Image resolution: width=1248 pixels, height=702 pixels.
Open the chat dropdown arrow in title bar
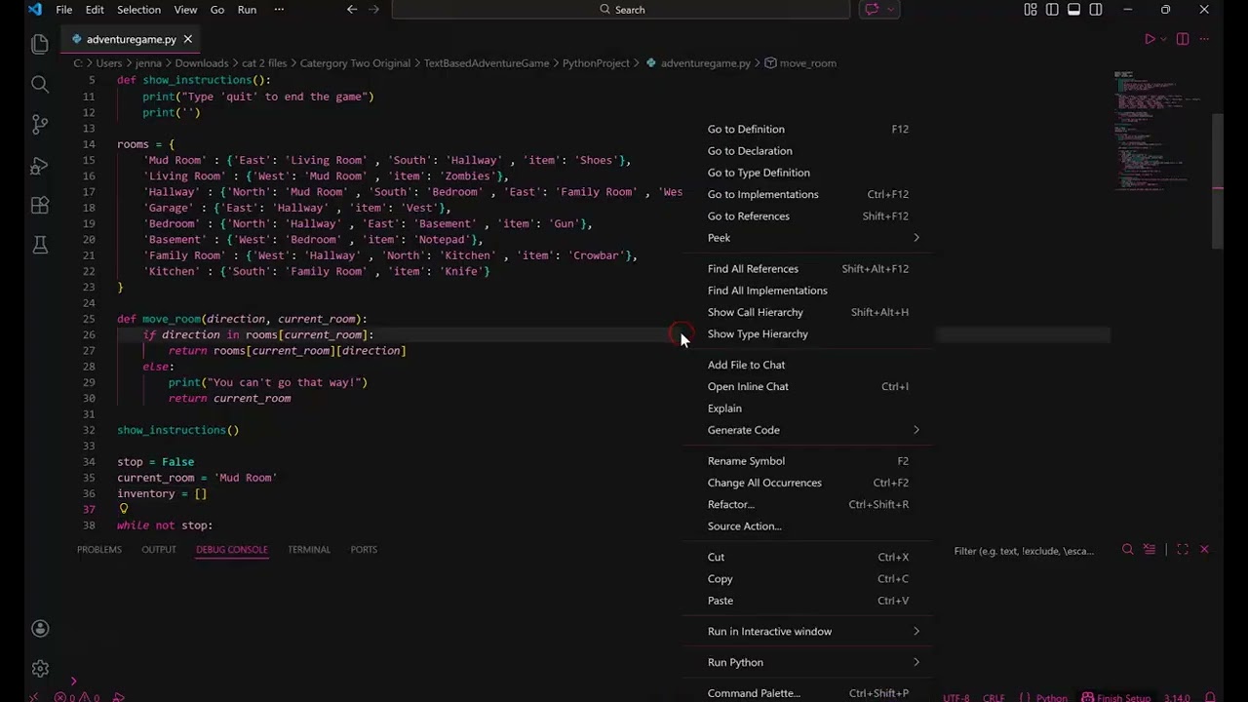coord(891,10)
